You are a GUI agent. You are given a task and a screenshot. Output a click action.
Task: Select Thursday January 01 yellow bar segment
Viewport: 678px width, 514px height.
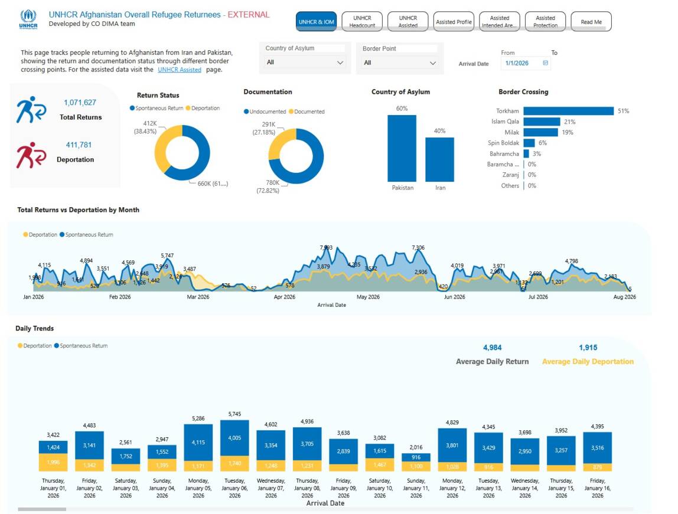(53, 462)
